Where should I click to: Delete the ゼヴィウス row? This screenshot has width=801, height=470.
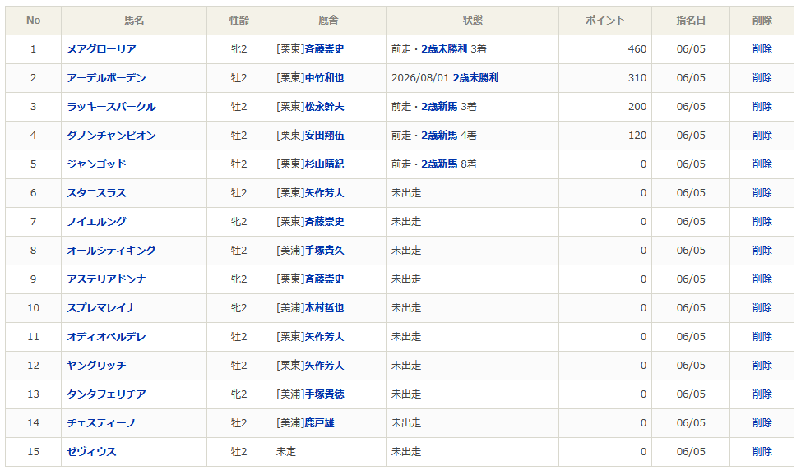[x=762, y=451]
